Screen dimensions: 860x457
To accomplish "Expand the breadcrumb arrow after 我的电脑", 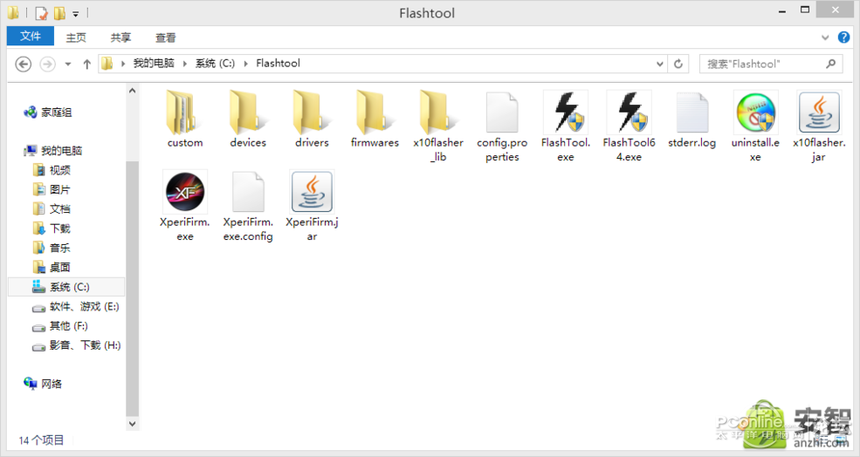I will pyautogui.click(x=185, y=64).
